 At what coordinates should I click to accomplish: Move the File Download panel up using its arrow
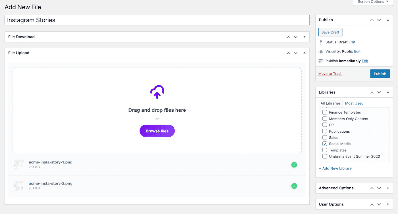point(288,37)
